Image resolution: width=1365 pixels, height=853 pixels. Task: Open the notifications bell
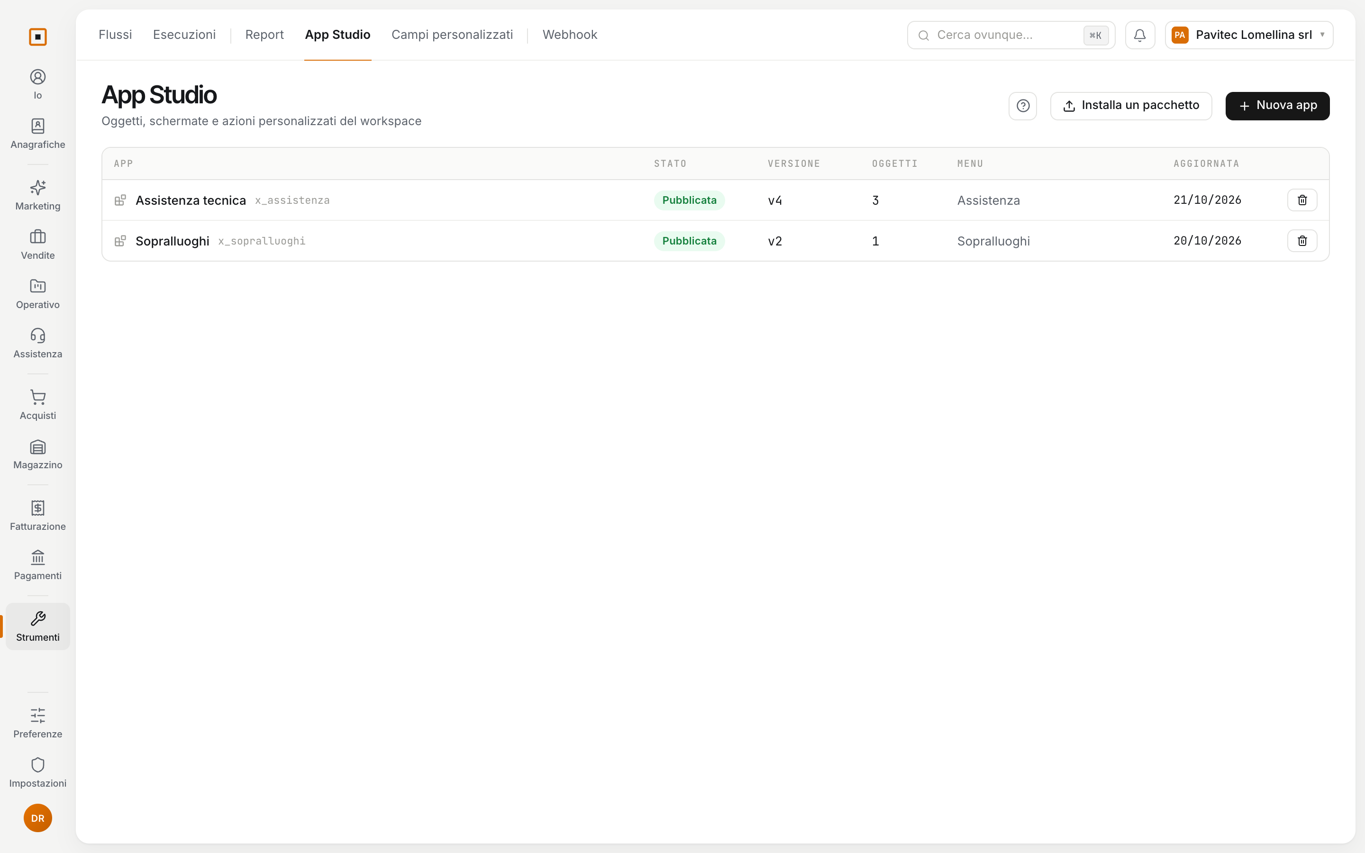(x=1140, y=35)
